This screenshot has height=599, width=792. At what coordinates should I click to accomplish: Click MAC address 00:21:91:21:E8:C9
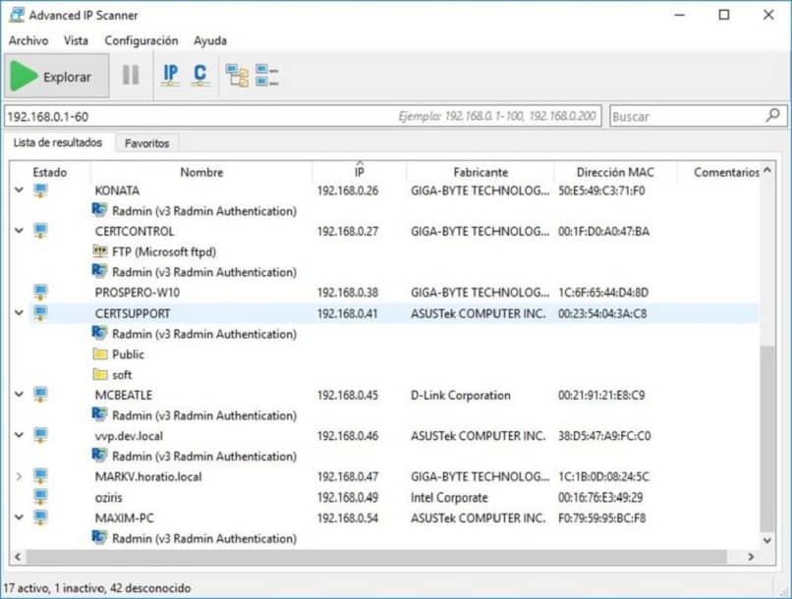[x=601, y=395]
